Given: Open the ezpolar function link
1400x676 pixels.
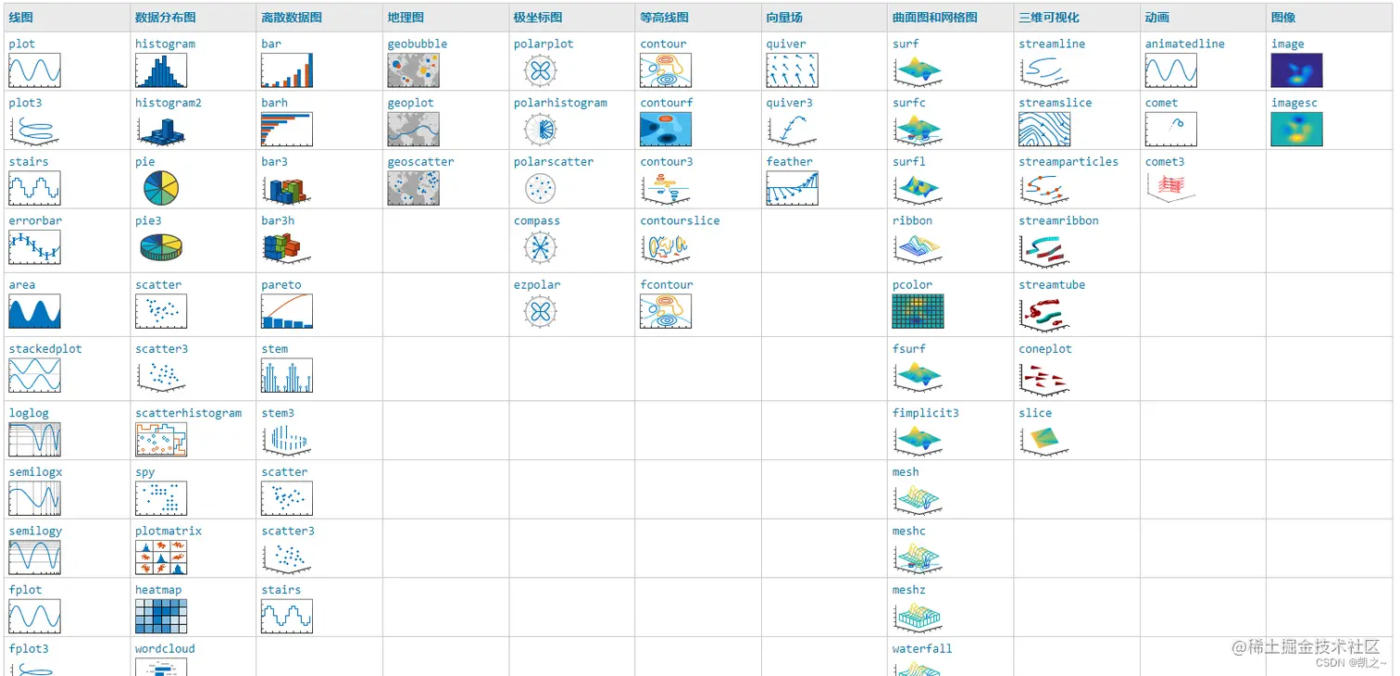Looking at the screenshot, I should (537, 285).
